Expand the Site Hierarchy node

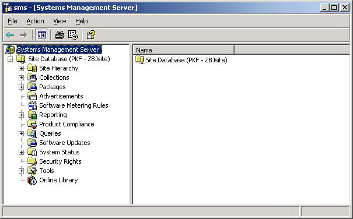[21, 68]
